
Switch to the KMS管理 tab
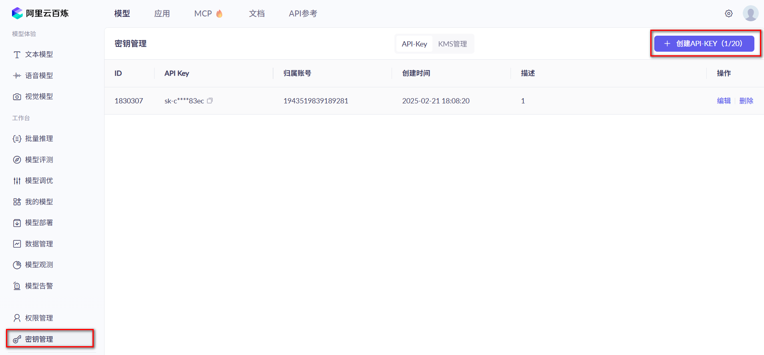click(x=452, y=44)
